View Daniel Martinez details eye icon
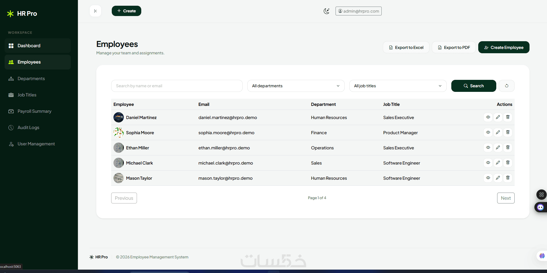The height and width of the screenshot is (273, 547). pos(488,117)
